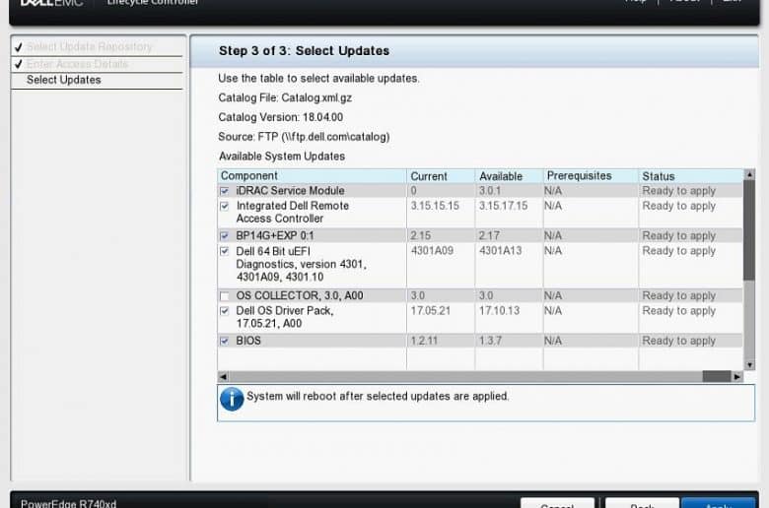Viewport: 769px width, 508px height.
Task: Click the Apply button
Action: coord(718,504)
